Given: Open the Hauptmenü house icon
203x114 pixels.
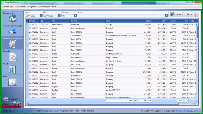Looking at the screenshot, I should [x=12, y=18].
